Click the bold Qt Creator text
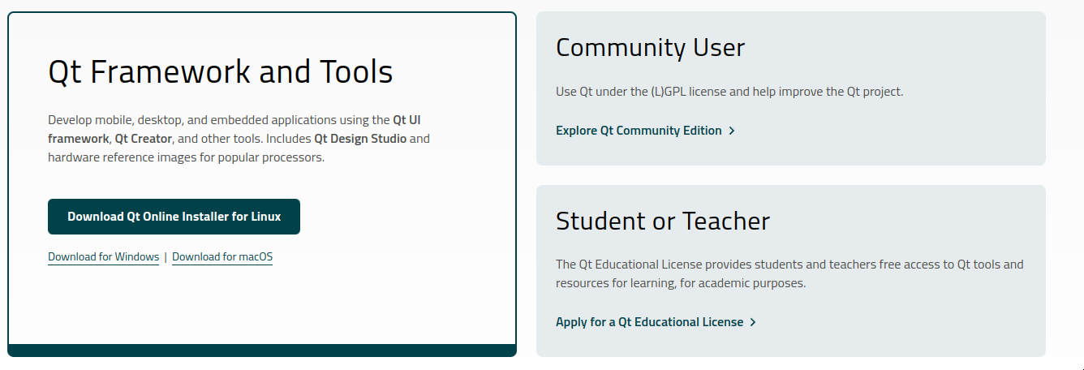 pyautogui.click(x=144, y=139)
